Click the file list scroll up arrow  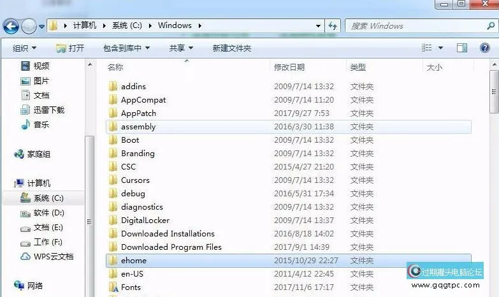click(x=495, y=64)
